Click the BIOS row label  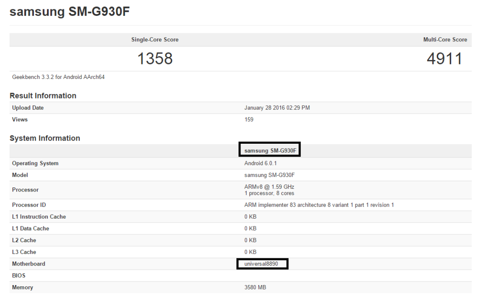click(x=19, y=275)
